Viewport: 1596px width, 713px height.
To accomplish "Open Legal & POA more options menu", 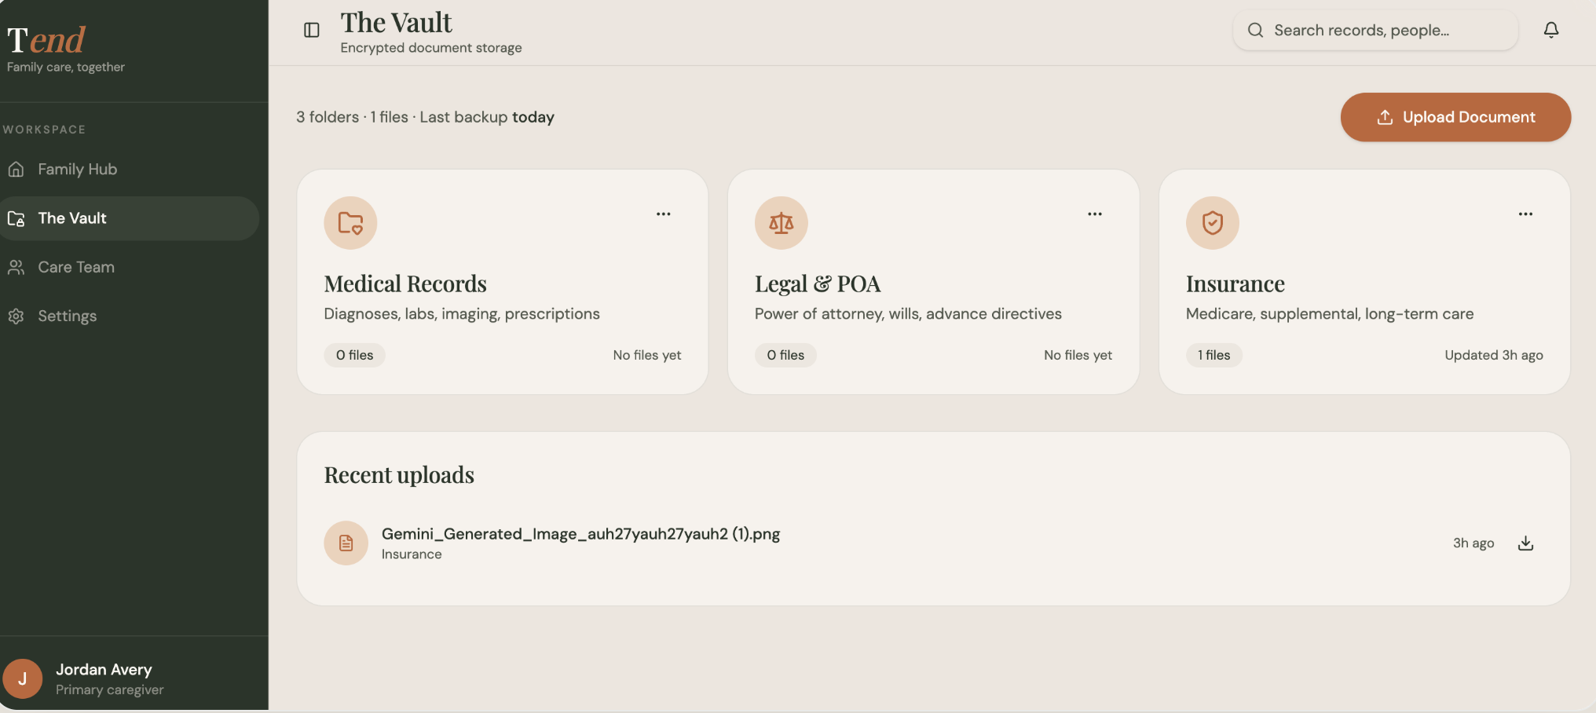I will tap(1095, 214).
